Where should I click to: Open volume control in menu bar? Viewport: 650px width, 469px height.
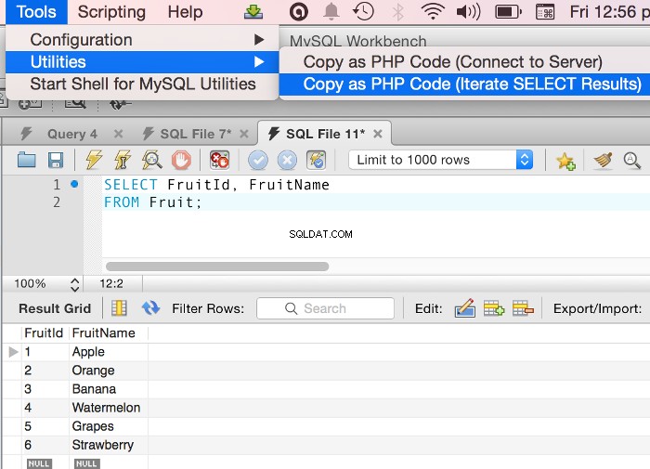pos(468,12)
